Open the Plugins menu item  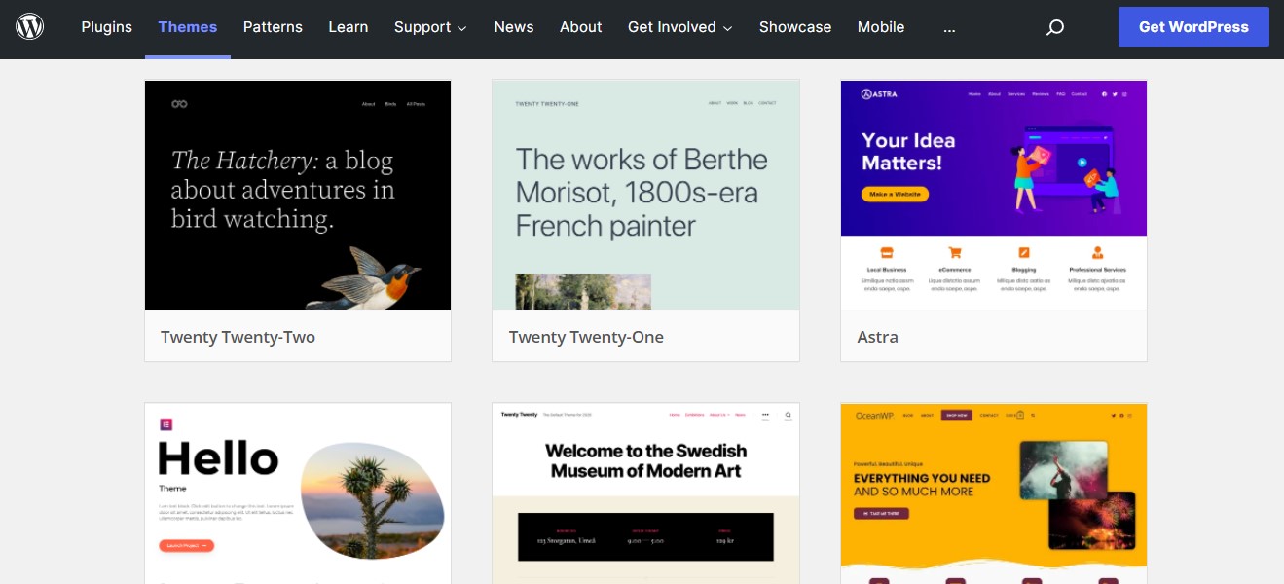[x=106, y=27]
